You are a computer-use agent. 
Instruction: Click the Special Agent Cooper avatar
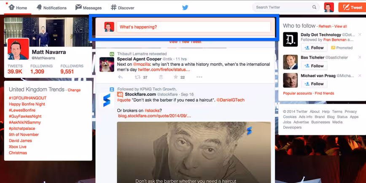[107, 65]
